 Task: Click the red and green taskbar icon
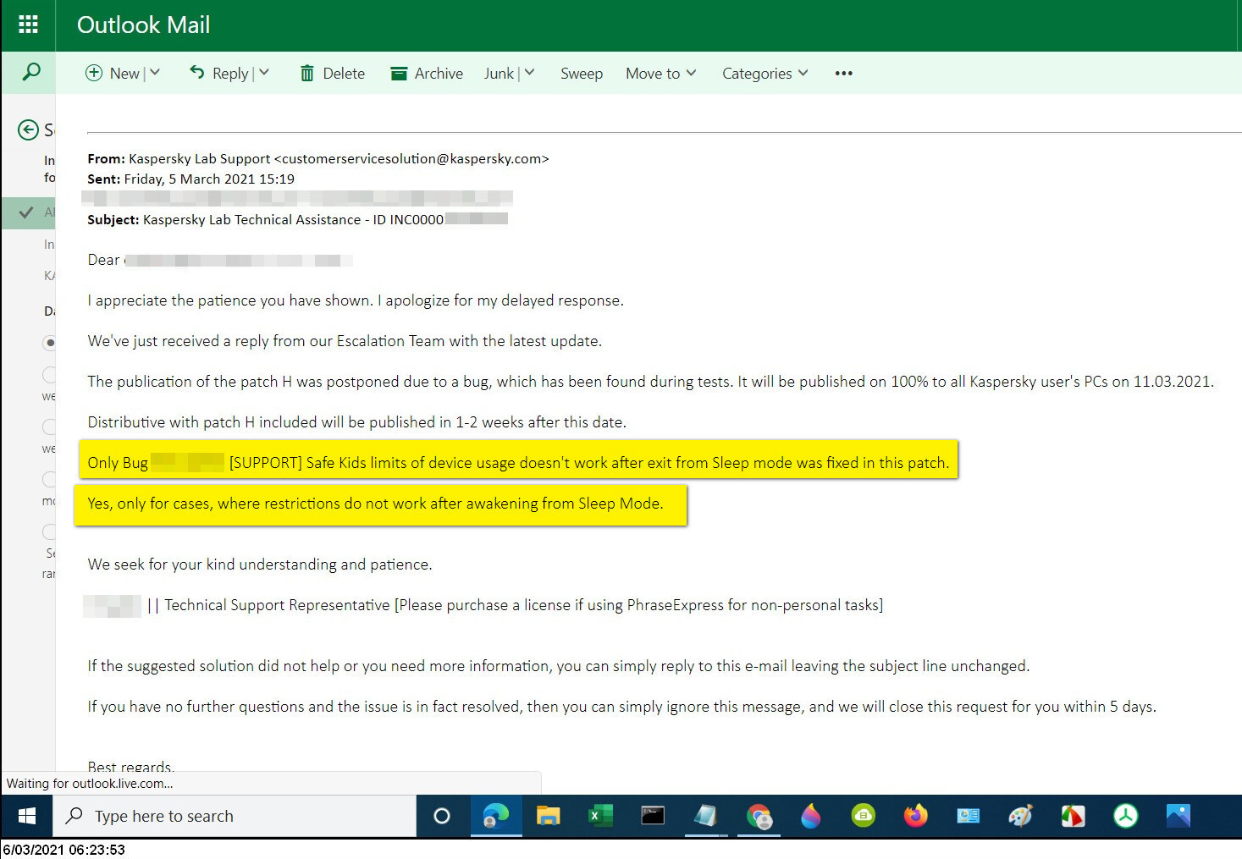(1073, 816)
